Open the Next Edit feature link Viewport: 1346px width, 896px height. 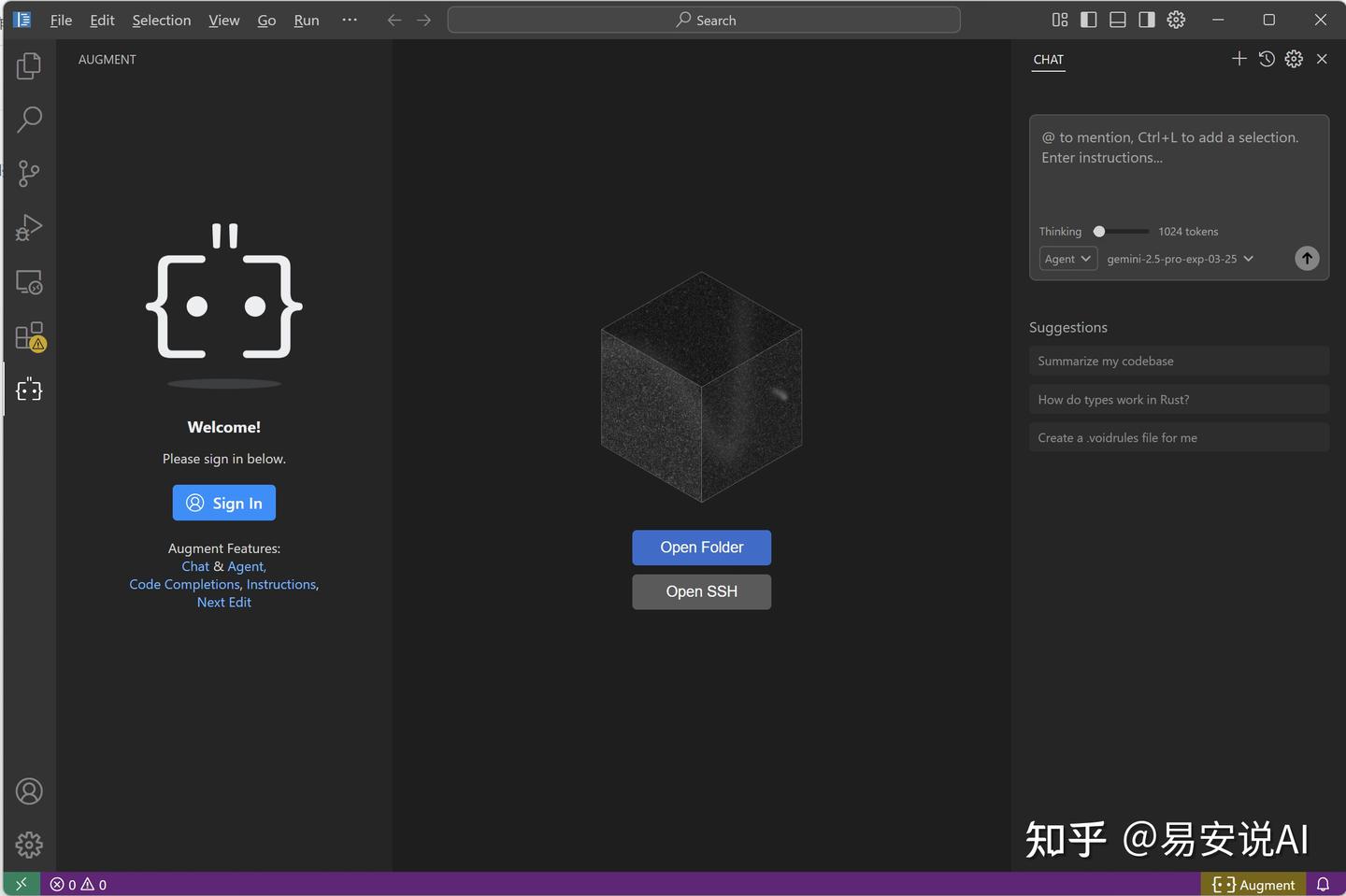tap(223, 602)
